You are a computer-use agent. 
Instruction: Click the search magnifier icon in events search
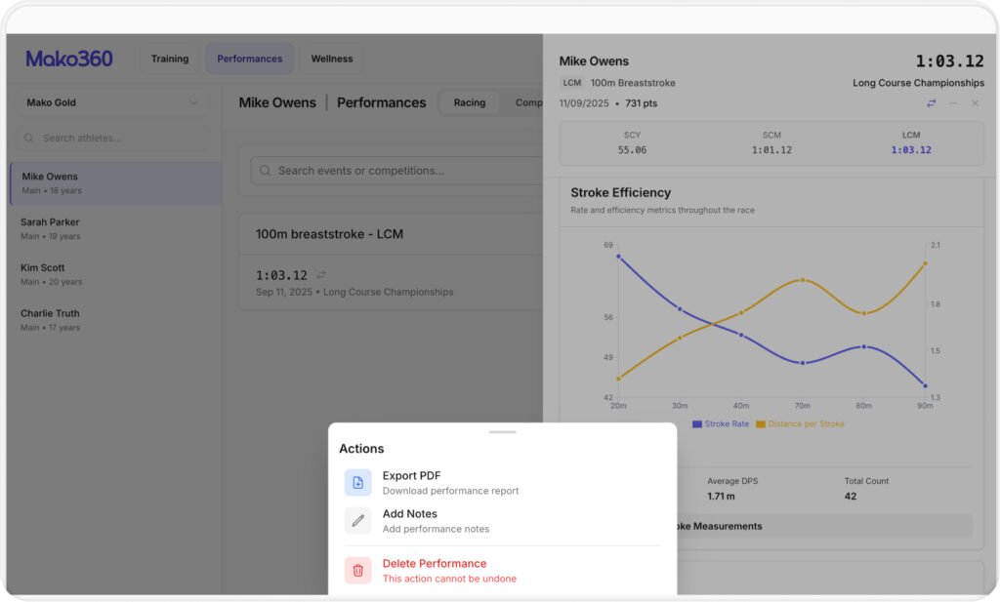coord(265,171)
